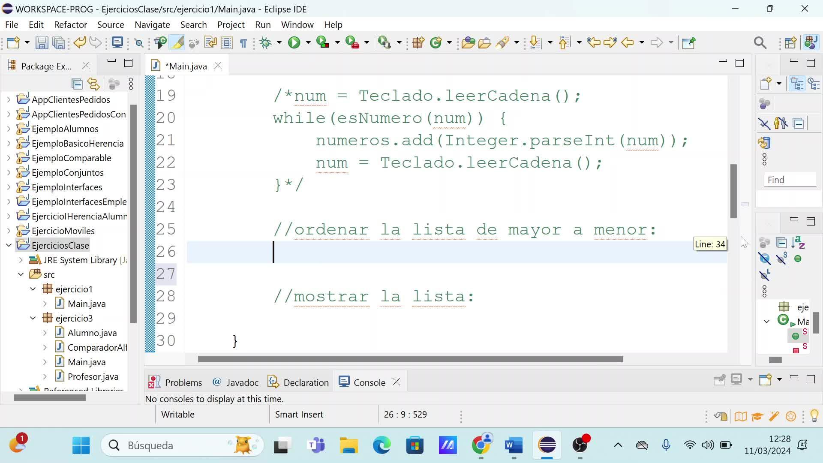This screenshot has height=463, width=823.
Task: Click Open Perspective icon
Action: (790, 42)
